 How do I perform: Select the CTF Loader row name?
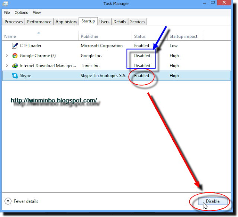[30, 45]
